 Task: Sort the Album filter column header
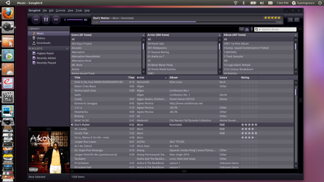coord(260,35)
